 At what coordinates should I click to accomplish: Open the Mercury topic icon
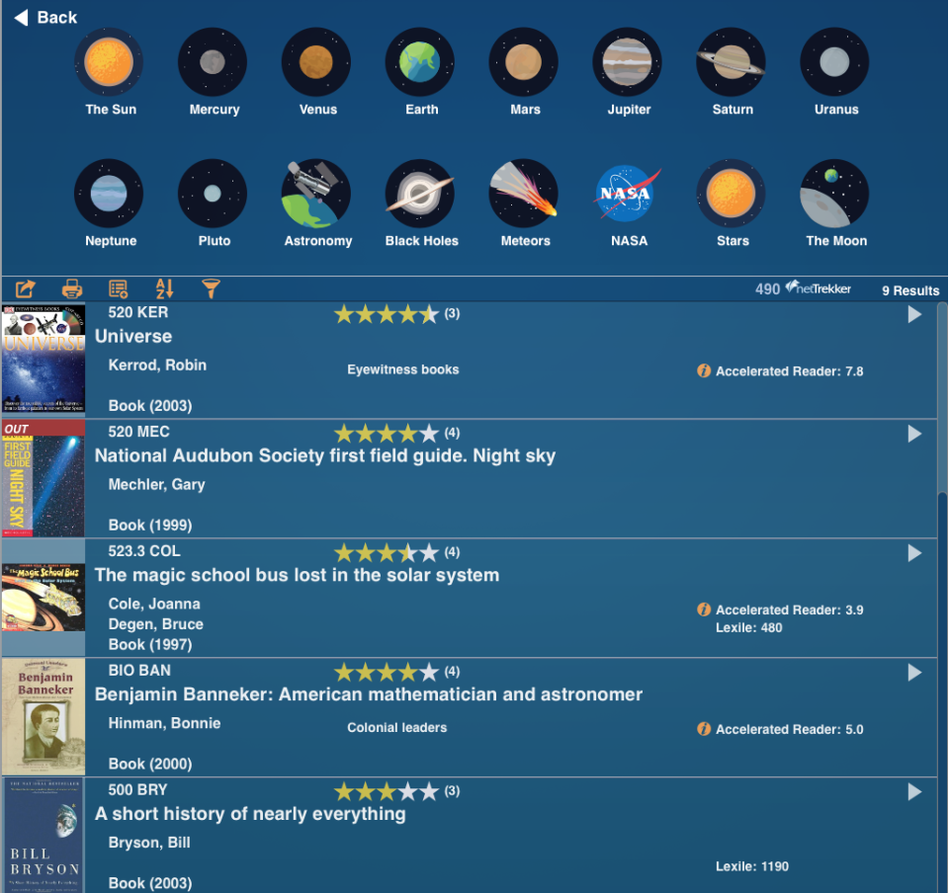(x=213, y=61)
